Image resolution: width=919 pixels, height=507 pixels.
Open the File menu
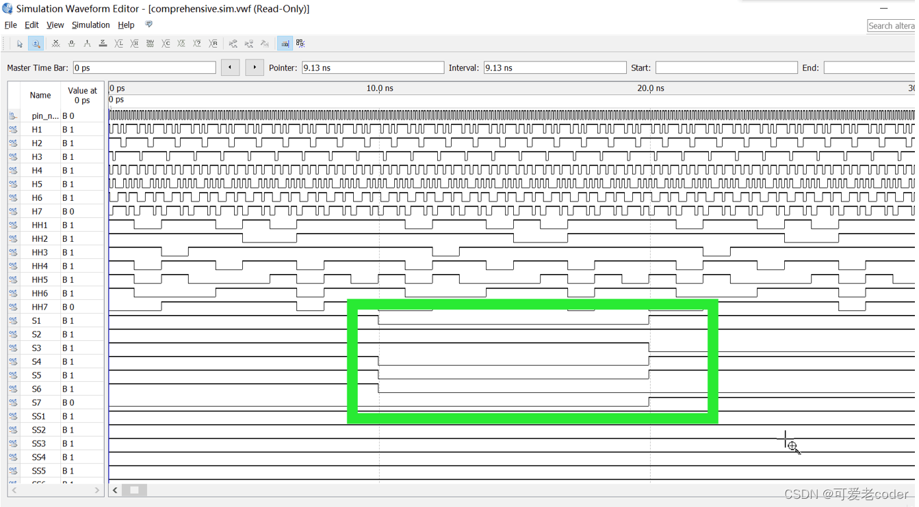(x=11, y=25)
